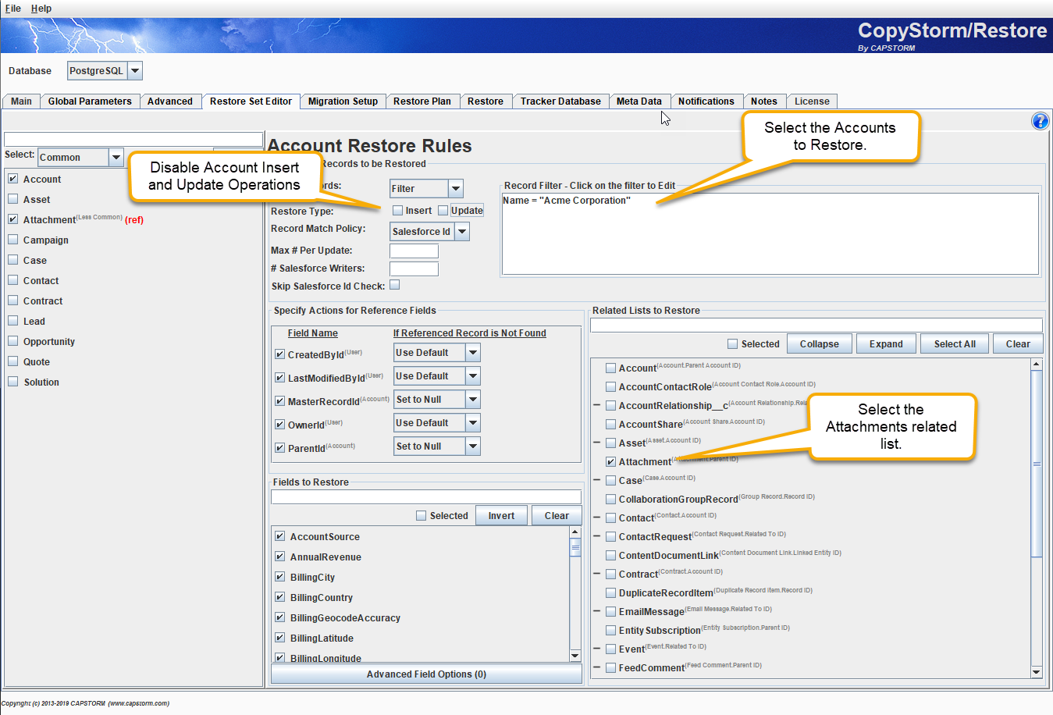Screen dimensions: 1053x715
Task: Open the Advanced tab
Action: point(170,101)
